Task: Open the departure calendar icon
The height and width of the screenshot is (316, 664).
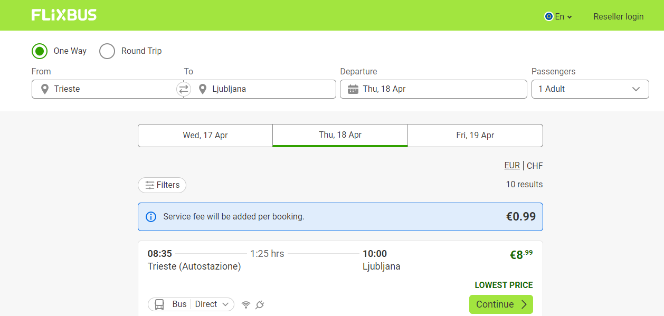Action: click(x=353, y=89)
